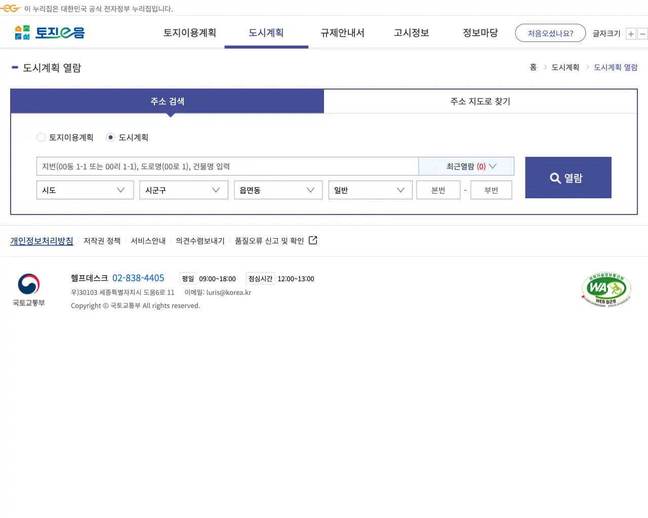Screen dimensions: 648x518
Task: Select the 도시계획 radio button
Action: click(110, 137)
